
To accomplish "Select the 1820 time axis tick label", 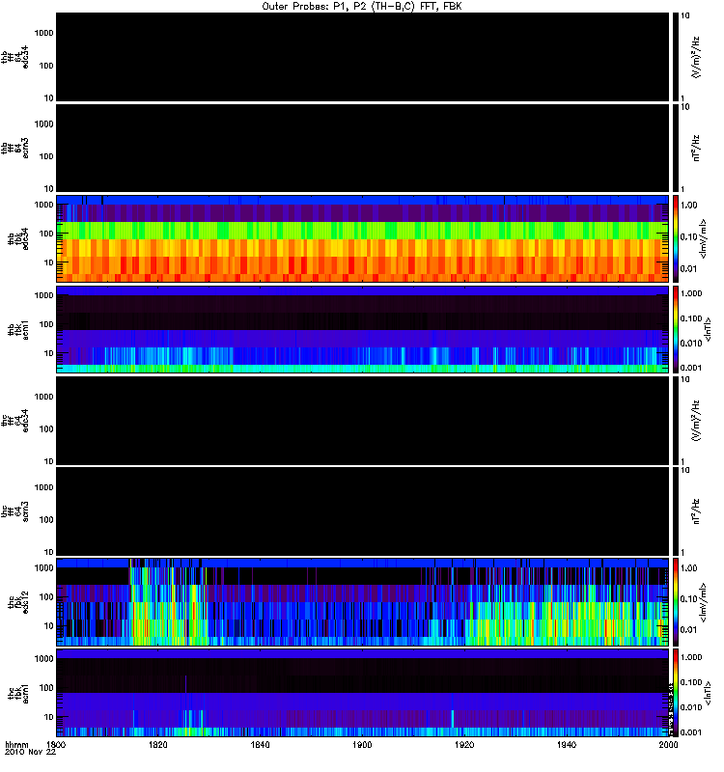I will tap(158, 745).
